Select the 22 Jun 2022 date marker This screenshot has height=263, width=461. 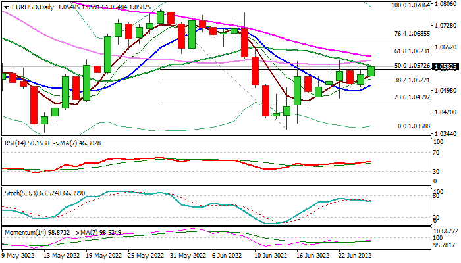click(x=357, y=256)
